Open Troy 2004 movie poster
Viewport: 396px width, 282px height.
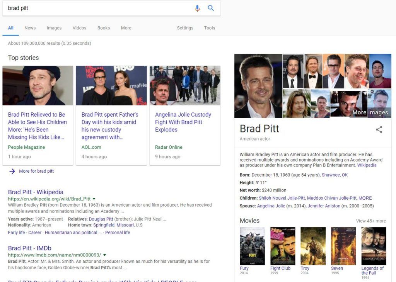click(313, 246)
